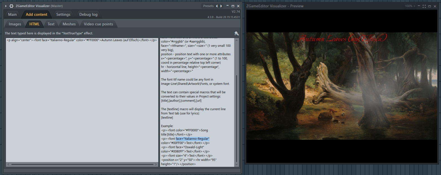Click the 4.3.0 - Build 20.19.15.4531 text
Viewport: 441px width, 175px height.
coord(224,17)
